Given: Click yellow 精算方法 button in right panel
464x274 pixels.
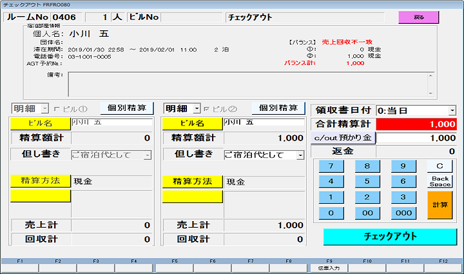Looking at the screenshot, I should [x=192, y=182].
